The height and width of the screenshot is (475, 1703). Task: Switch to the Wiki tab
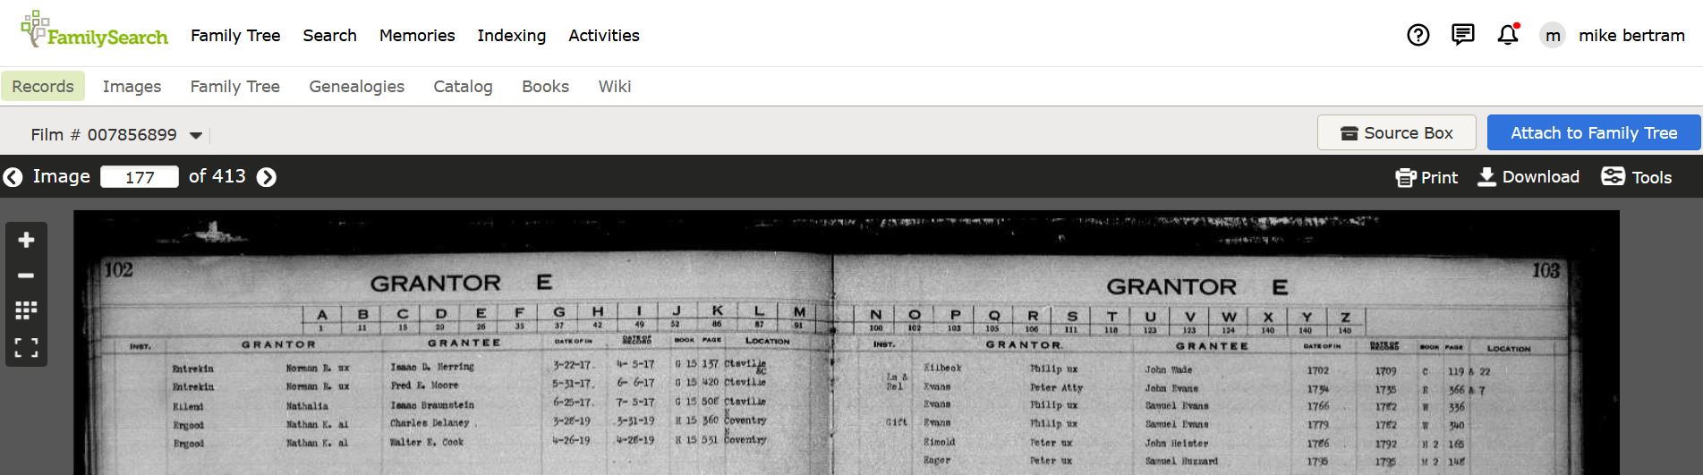point(615,86)
